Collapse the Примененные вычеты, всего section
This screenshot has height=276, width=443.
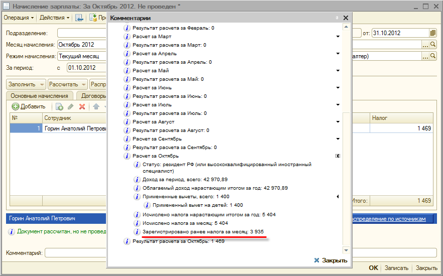(x=338, y=197)
